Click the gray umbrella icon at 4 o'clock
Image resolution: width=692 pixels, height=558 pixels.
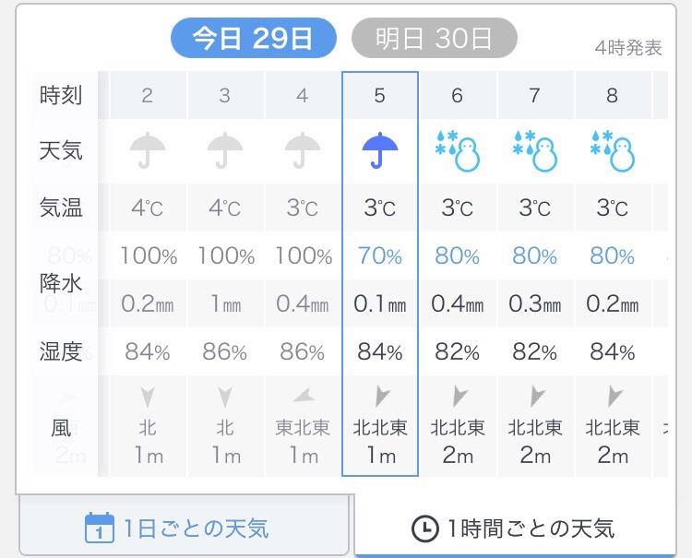(x=303, y=150)
